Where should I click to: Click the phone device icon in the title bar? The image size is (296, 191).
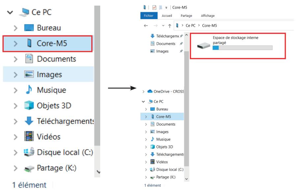point(145,7)
